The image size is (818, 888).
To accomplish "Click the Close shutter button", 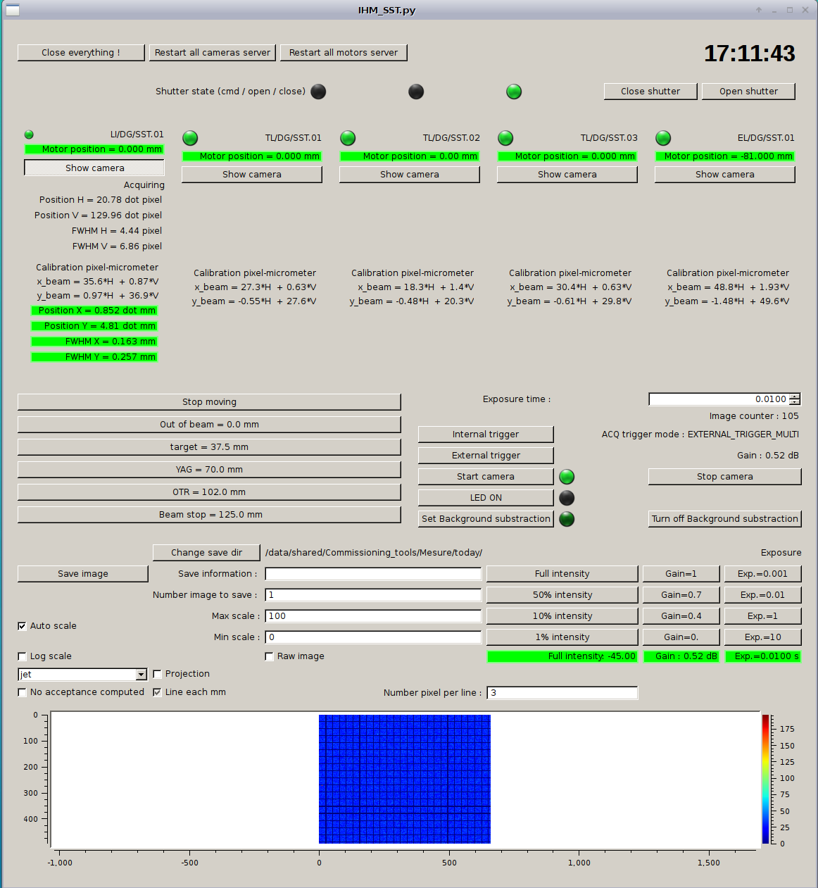I will point(650,92).
